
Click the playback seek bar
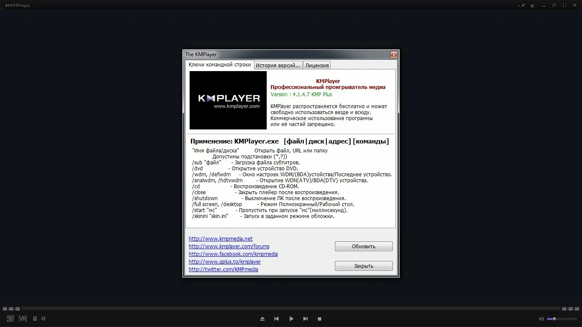291,309
